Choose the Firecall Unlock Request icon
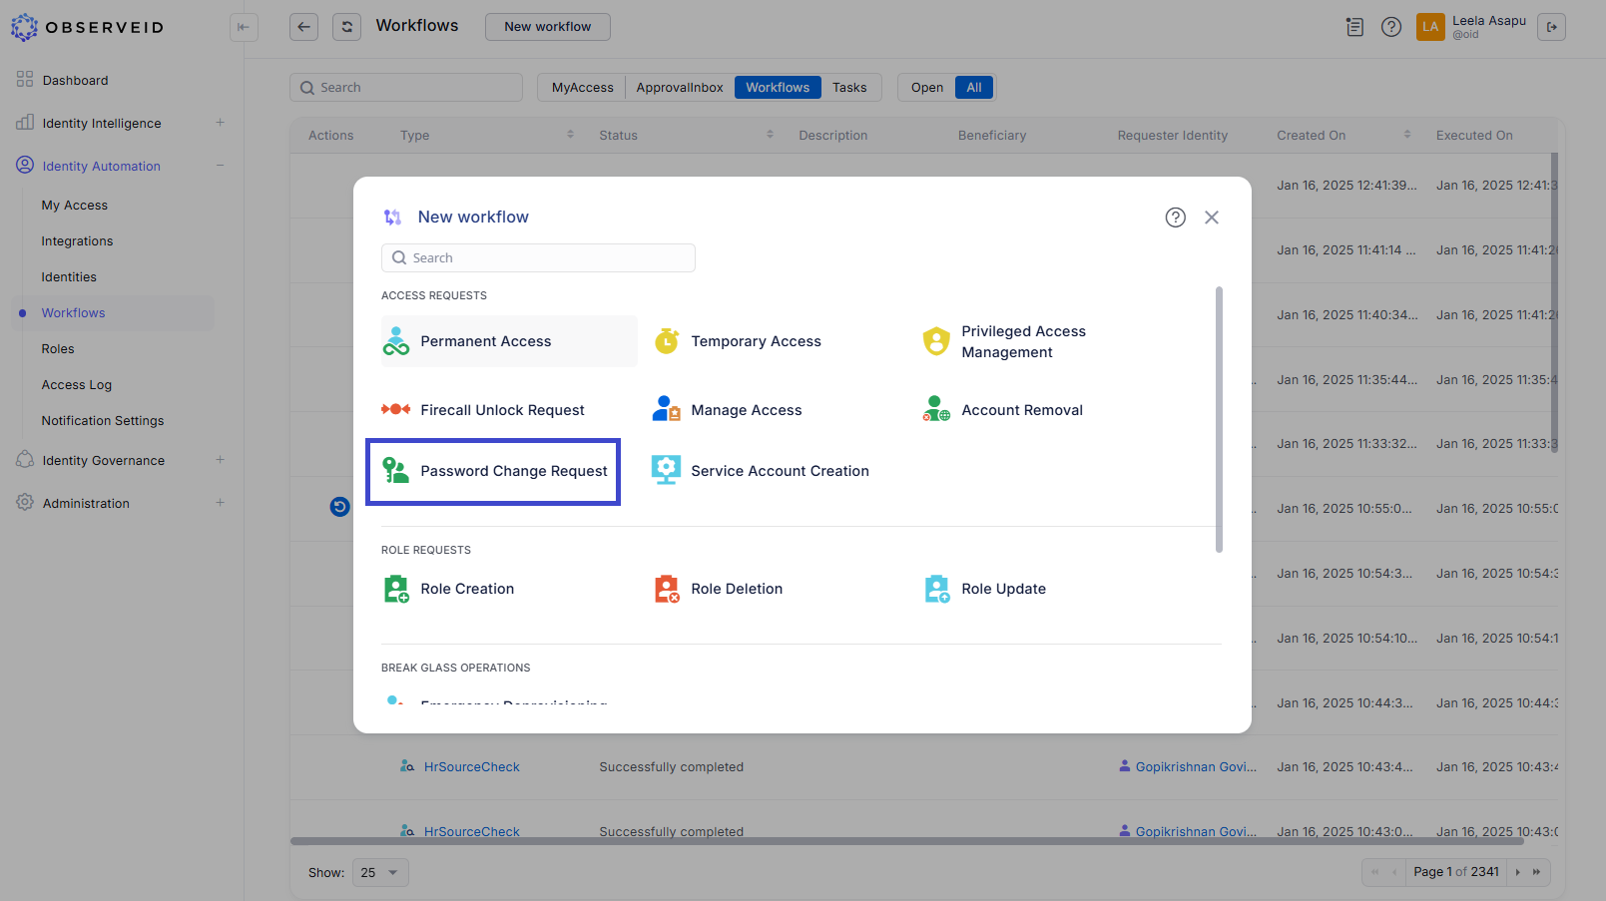Screen dimensions: 1606x901 396,410
